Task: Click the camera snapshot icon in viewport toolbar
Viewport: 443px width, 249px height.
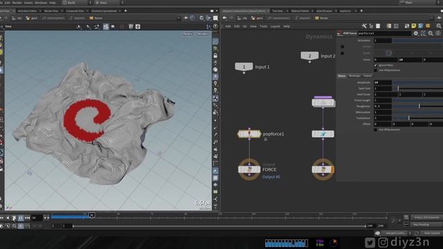Action: (x=138, y=26)
